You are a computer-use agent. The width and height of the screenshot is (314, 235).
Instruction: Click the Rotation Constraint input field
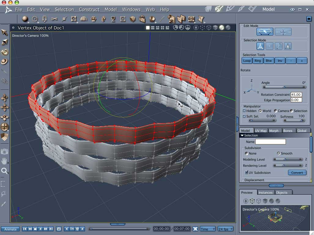pos(296,95)
